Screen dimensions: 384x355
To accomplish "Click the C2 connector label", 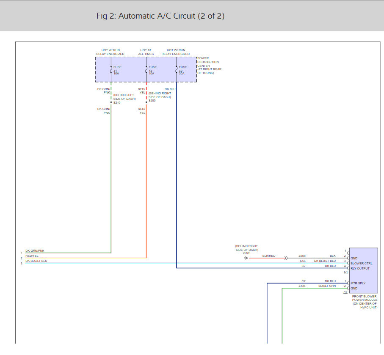I will [345, 292].
